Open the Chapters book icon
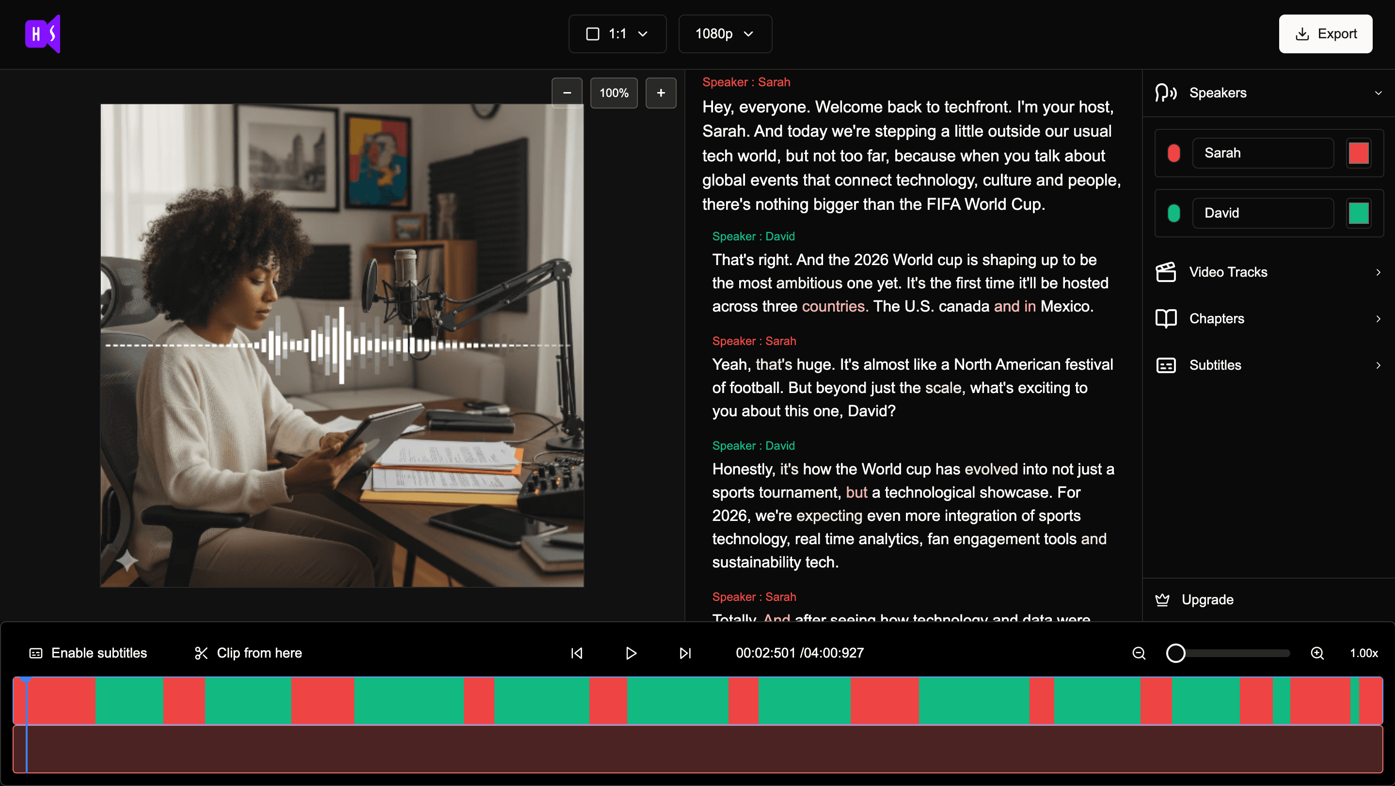 coord(1166,318)
